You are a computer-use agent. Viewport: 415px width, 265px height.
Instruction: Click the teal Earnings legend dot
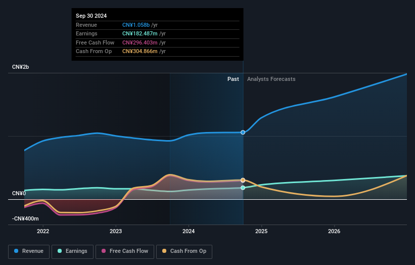[60, 251]
